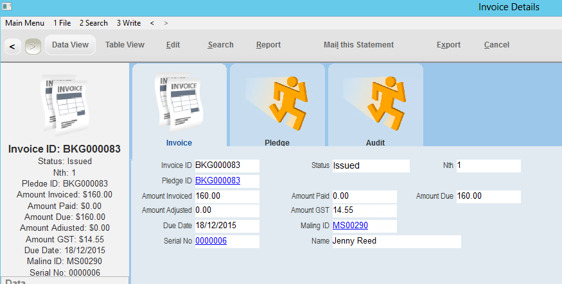562x284 pixels.
Task: Open the 3 Write menu
Action: point(128,23)
